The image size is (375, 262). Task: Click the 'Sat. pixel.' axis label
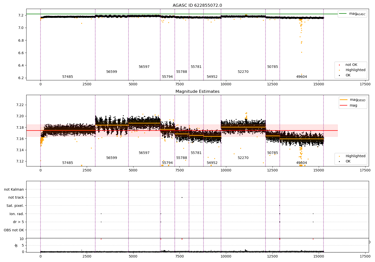(15, 206)
